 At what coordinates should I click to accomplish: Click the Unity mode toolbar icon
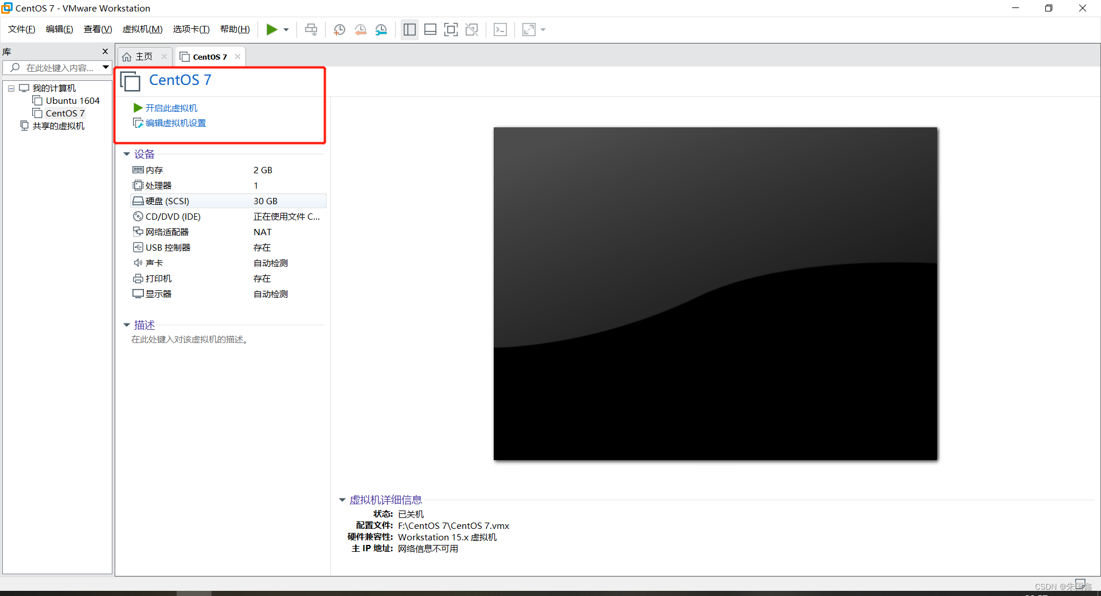coord(472,29)
